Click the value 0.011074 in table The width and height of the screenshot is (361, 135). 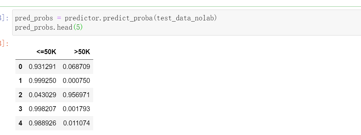click(76, 123)
